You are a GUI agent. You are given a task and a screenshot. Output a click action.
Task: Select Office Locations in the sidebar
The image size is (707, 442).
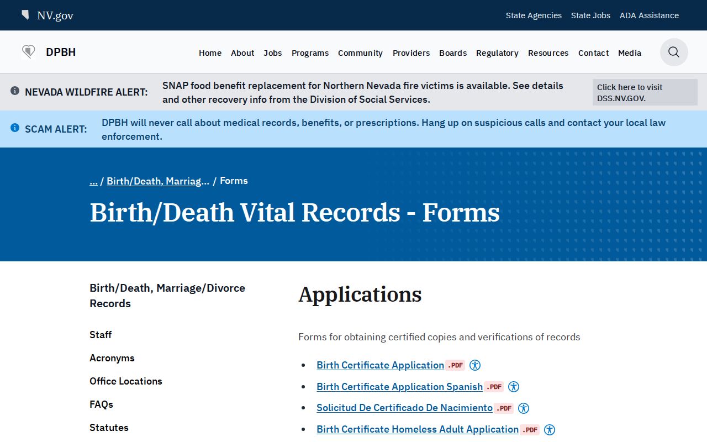(126, 381)
